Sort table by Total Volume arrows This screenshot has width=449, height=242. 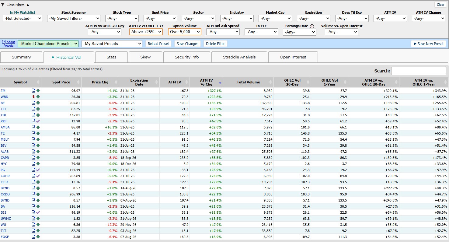(270, 82)
